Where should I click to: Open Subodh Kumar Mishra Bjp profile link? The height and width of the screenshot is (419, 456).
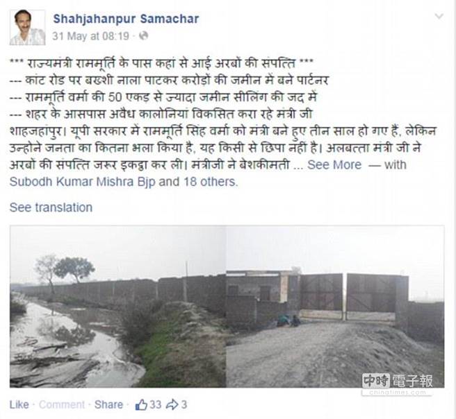pos(82,182)
